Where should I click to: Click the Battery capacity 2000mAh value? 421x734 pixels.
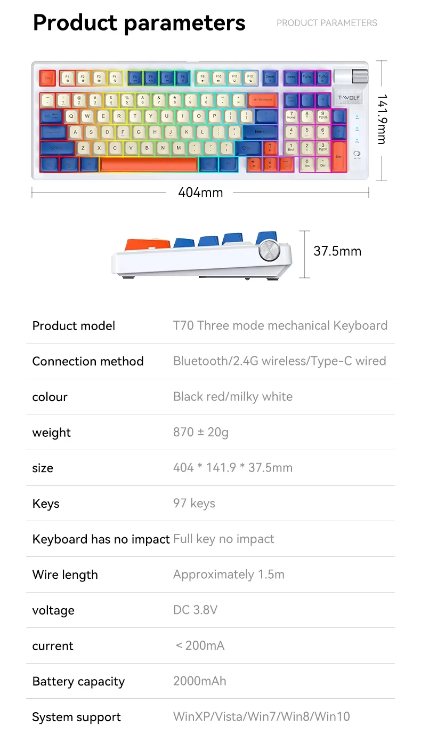[199, 681]
